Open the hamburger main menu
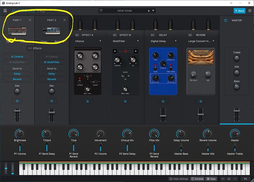This screenshot has width=254, height=182. click(5, 11)
